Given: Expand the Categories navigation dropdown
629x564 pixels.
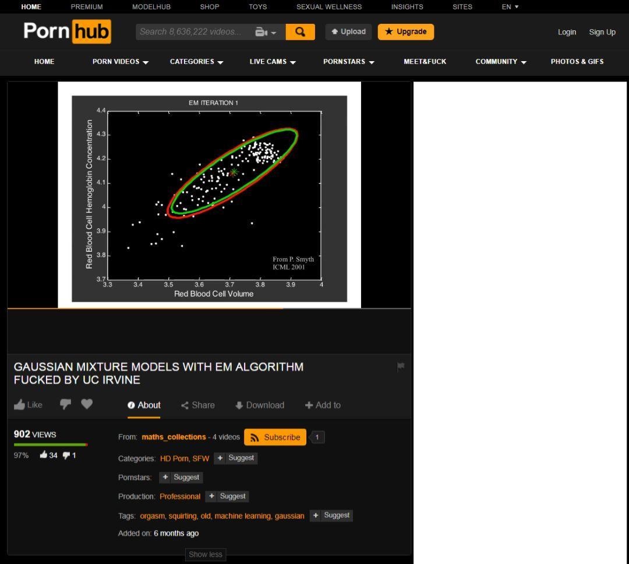Looking at the screenshot, I should [x=196, y=62].
